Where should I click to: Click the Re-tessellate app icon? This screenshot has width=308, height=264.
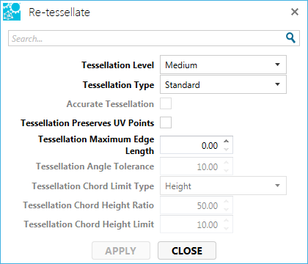click(x=12, y=12)
